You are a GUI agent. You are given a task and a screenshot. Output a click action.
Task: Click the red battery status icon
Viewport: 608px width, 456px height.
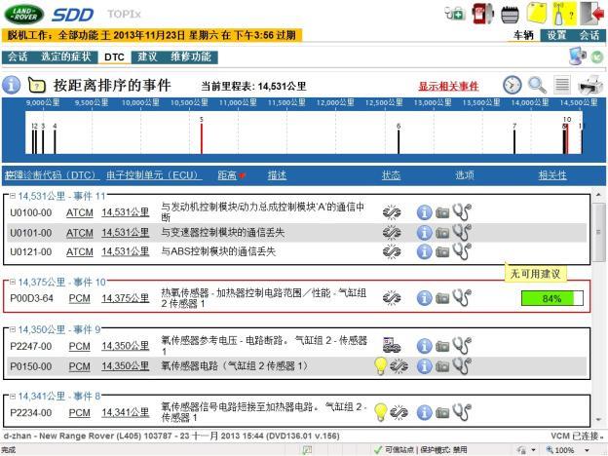point(482,14)
